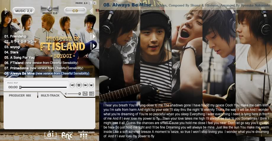Skip to the next track

pyautogui.click(x=85, y=85)
